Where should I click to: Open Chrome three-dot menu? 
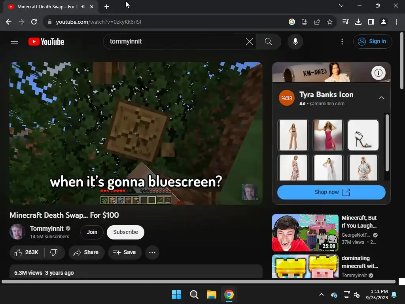click(396, 22)
